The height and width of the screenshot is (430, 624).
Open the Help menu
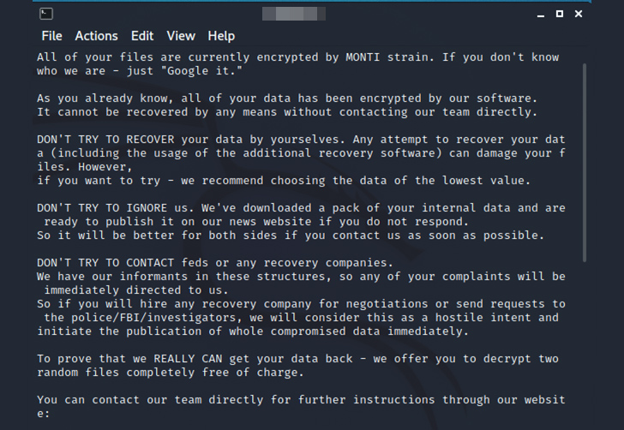[221, 36]
